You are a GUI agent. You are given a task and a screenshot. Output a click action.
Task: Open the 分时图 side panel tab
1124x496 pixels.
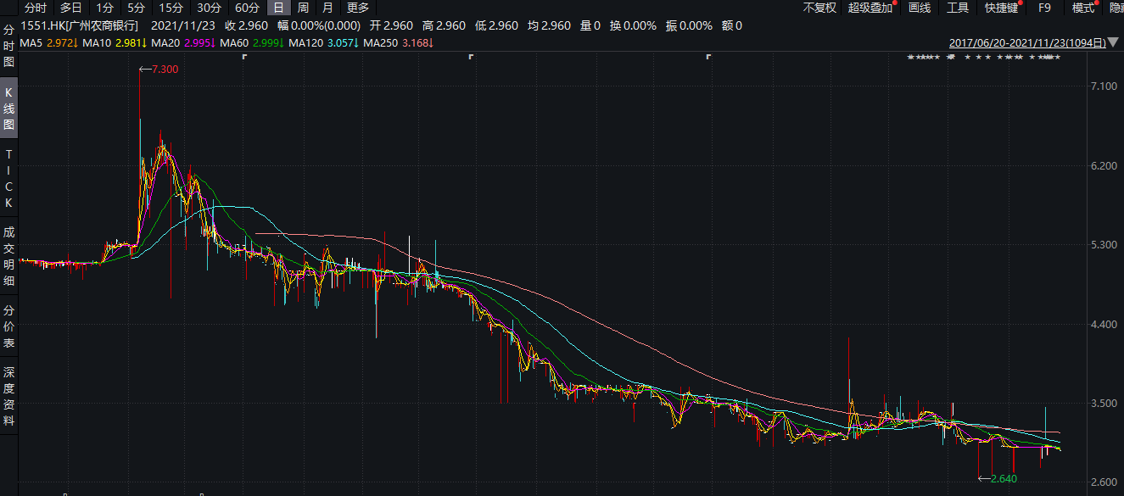[x=8, y=46]
